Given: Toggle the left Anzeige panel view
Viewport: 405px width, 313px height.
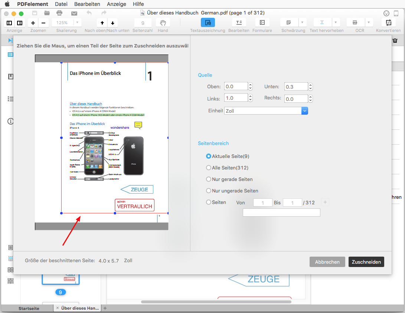Looking at the screenshot, I should coord(9,23).
